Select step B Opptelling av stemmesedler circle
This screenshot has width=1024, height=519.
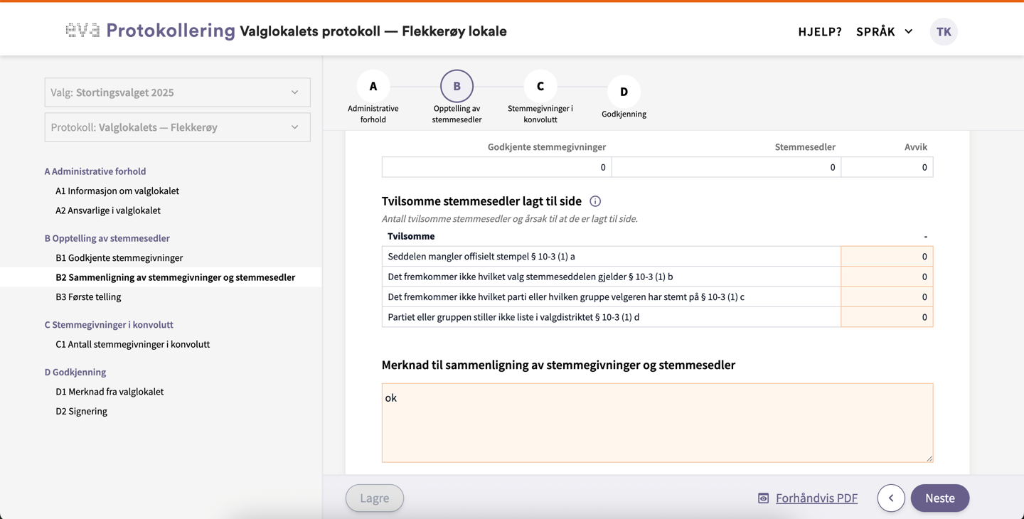coord(457,86)
